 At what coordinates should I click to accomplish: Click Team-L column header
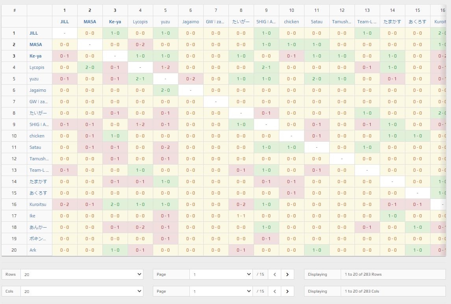367,22
